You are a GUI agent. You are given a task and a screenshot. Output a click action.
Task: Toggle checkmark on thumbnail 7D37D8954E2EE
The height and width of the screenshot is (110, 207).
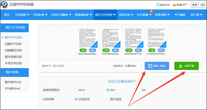coord(118,45)
